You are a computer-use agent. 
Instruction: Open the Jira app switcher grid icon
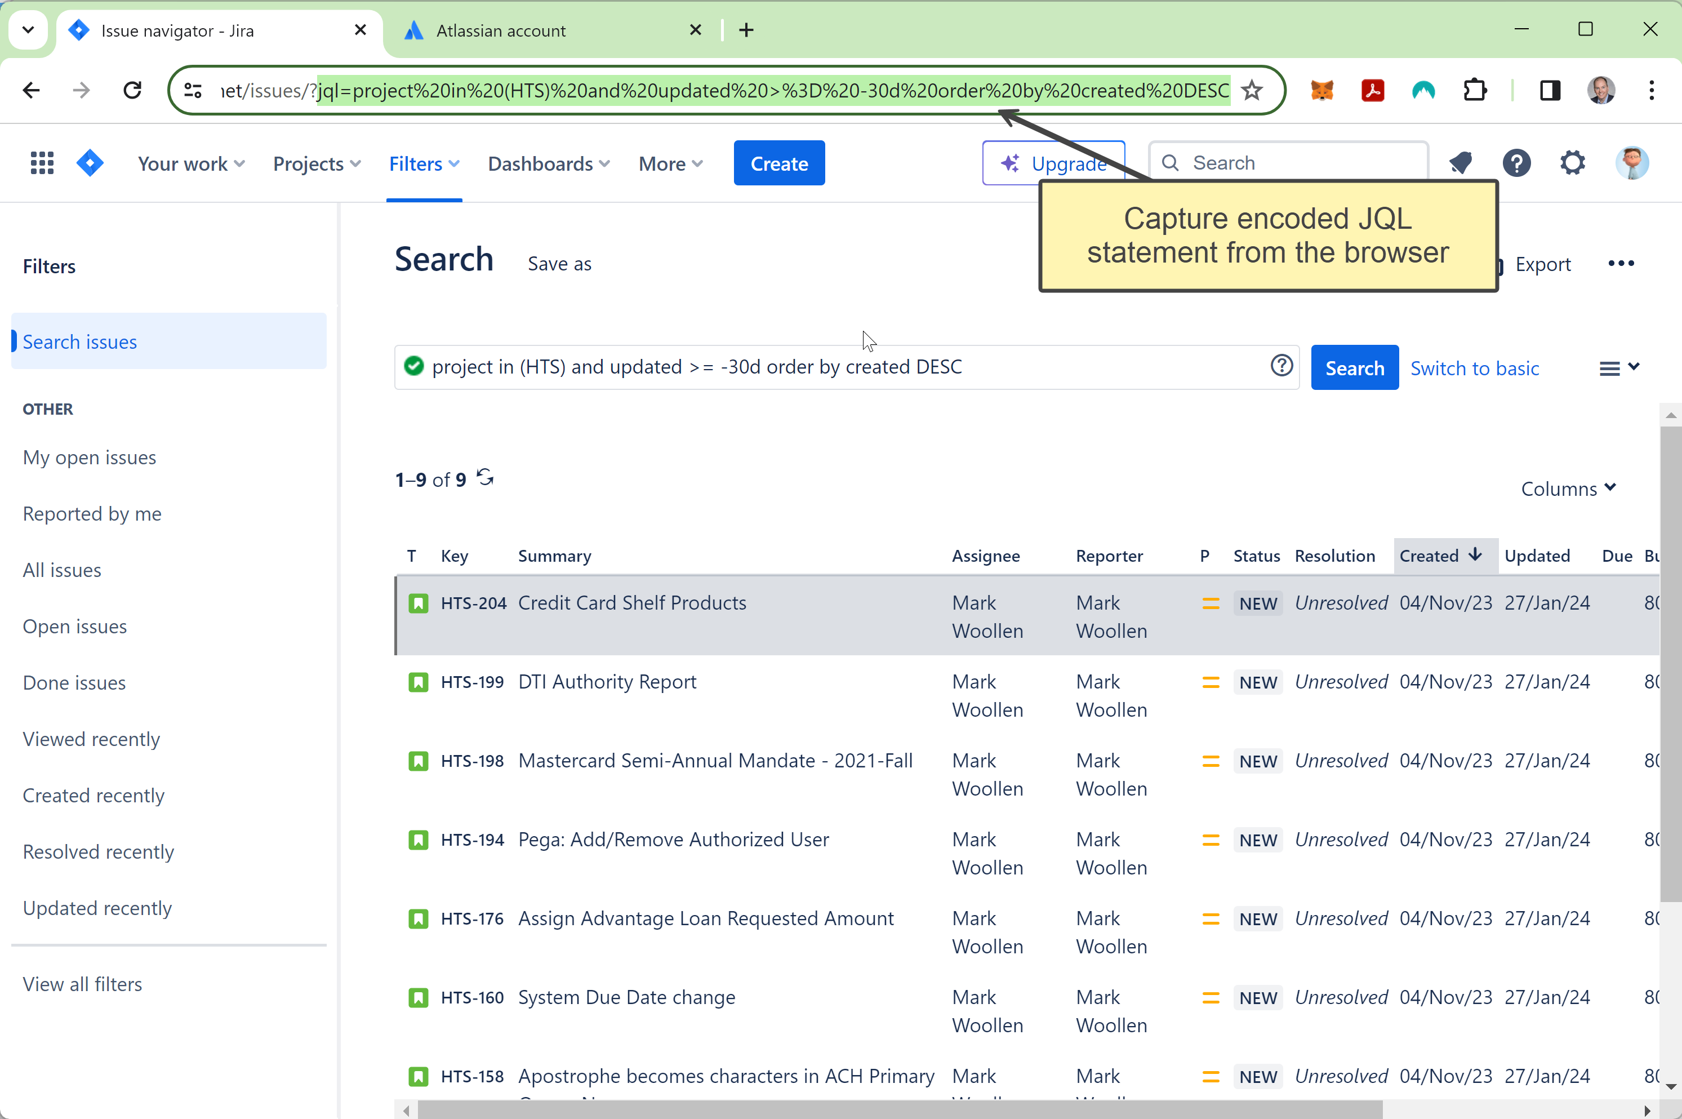(x=42, y=163)
